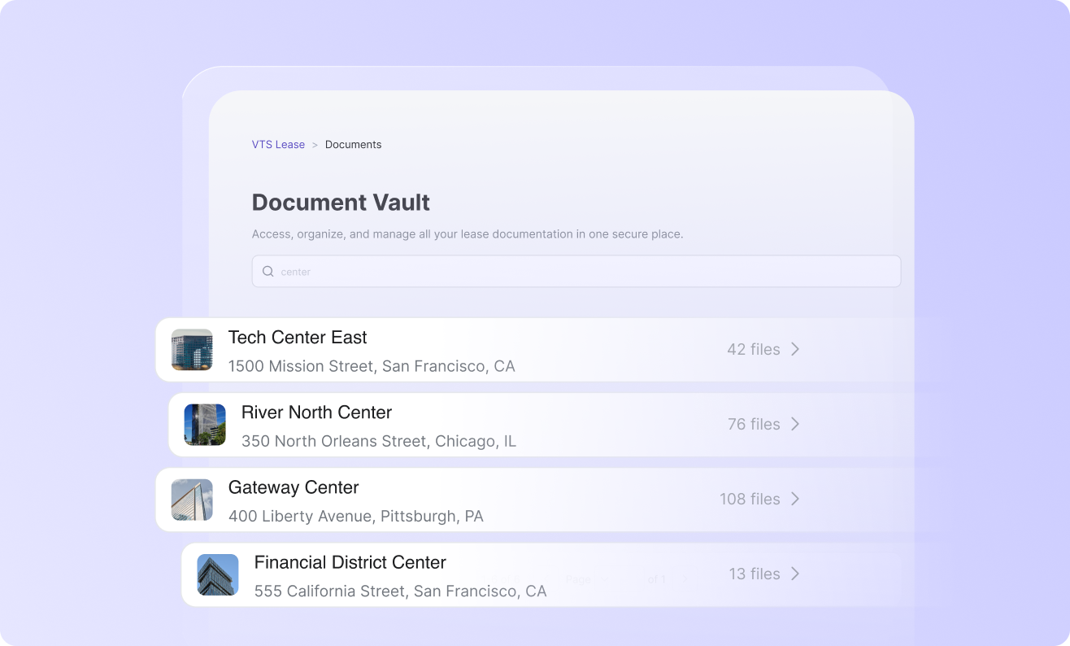Click the 400 Liberty Avenue, Pittsburgh address

[x=355, y=516]
